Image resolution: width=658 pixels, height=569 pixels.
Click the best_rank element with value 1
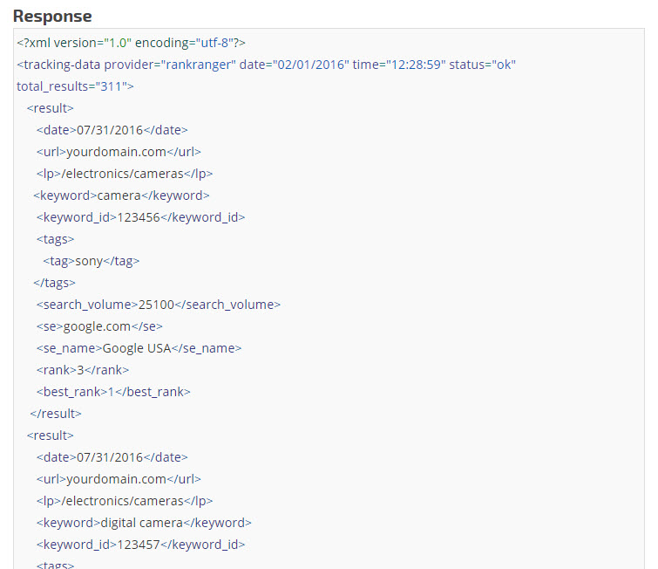point(113,392)
